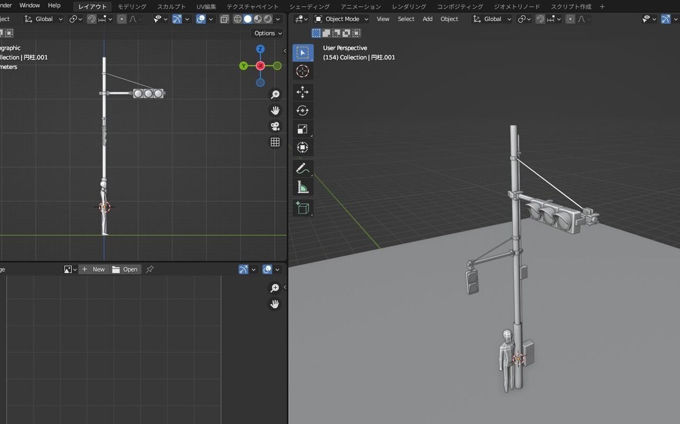Open the Window menu
Image resolution: width=680 pixels, height=424 pixels.
tap(30, 6)
